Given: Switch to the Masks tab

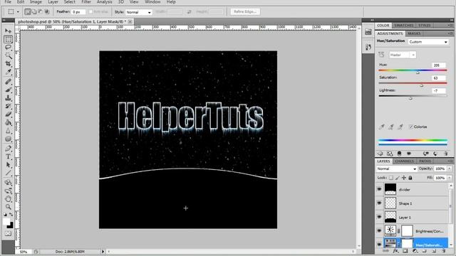Looking at the screenshot, I should point(414,33).
